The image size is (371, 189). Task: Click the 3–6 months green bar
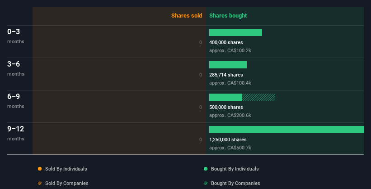pos(228,65)
